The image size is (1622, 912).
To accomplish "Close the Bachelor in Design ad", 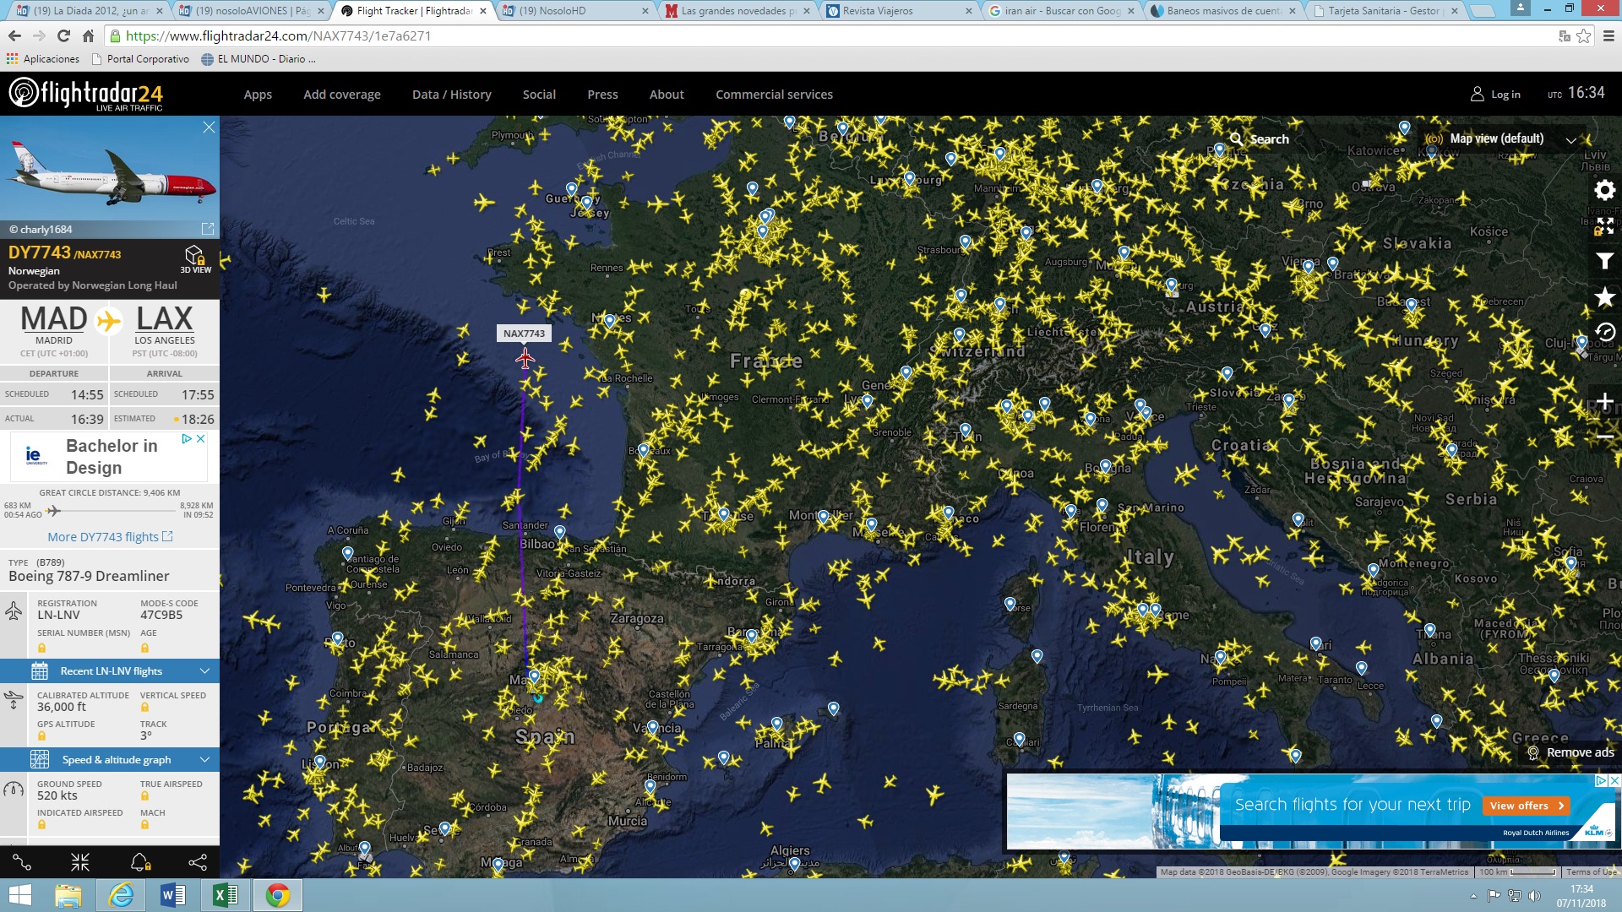I will click(x=200, y=439).
